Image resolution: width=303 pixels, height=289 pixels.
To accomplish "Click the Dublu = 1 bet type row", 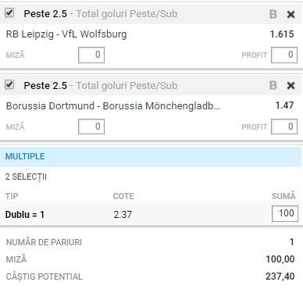I will click(x=151, y=214).
